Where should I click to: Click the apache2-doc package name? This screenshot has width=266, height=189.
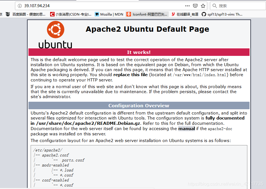[220, 129]
